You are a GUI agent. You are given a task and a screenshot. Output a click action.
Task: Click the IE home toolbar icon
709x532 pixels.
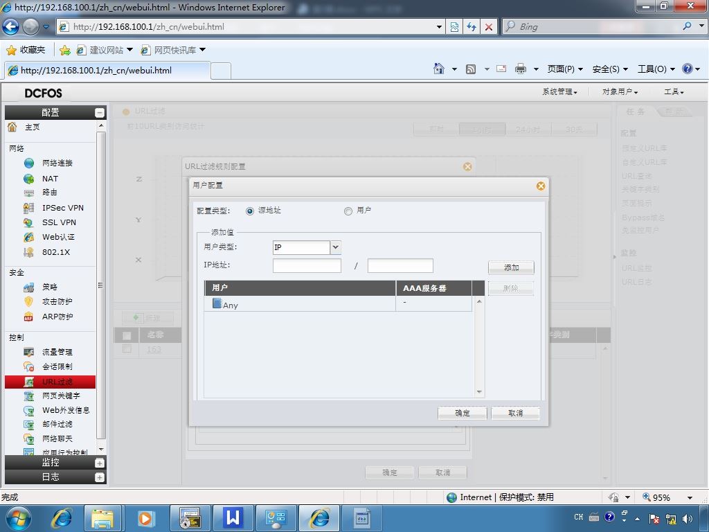pos(438,69)
